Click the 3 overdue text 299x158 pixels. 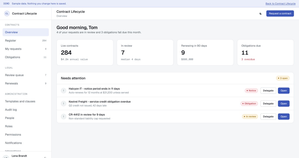248,59
